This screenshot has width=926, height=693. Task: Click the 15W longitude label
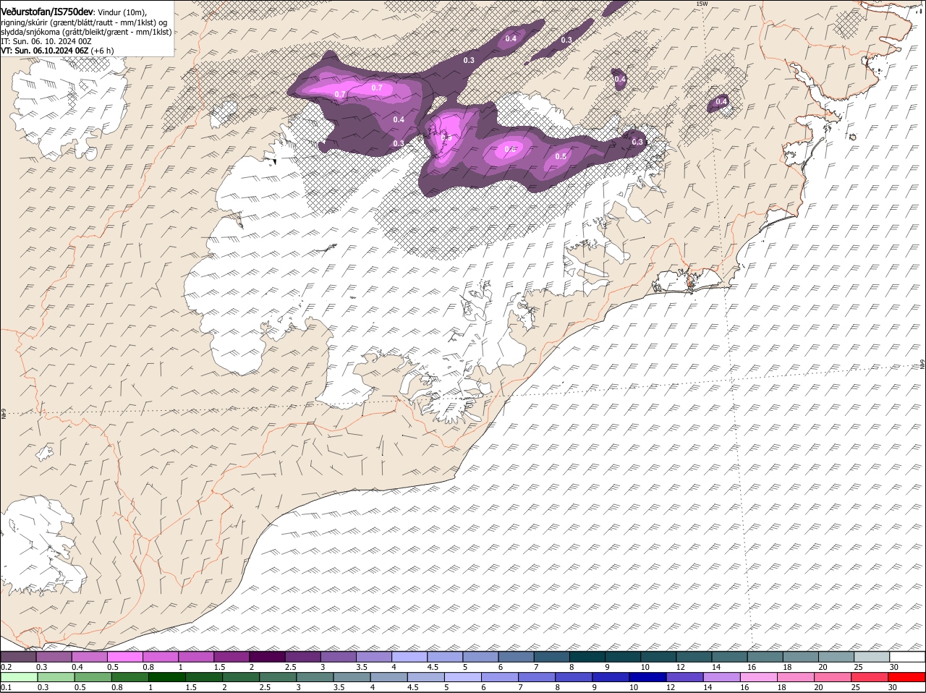click(x=700, y=4)
